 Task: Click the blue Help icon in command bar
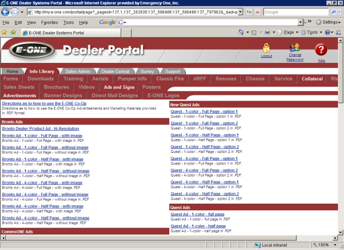tap(327, 33)
